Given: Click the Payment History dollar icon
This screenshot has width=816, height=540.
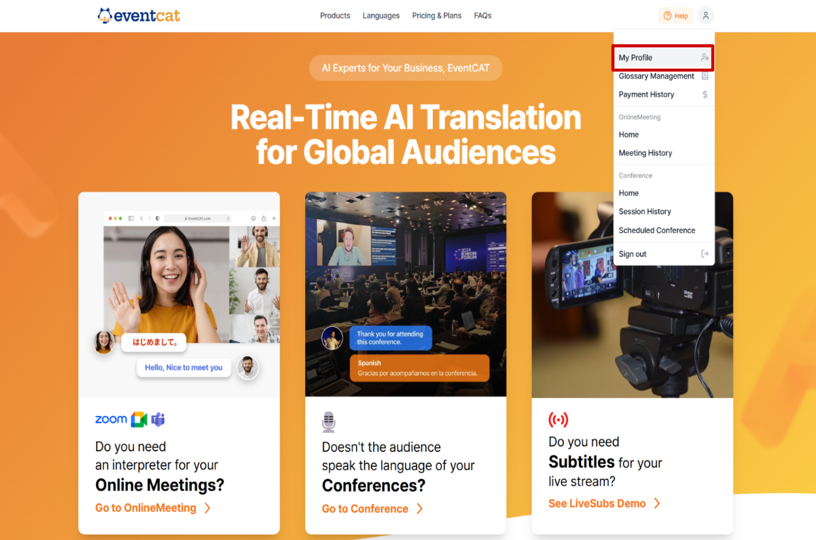Looking at the screenshot, I should pos(705,95).
